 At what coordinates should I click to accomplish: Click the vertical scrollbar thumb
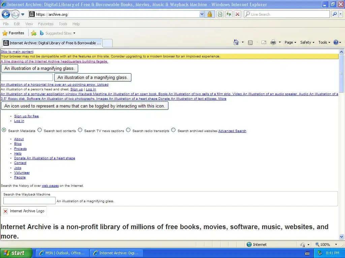click(x=342, y=74)
